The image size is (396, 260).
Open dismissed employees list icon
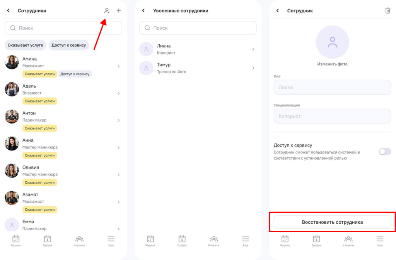(107, 11)
